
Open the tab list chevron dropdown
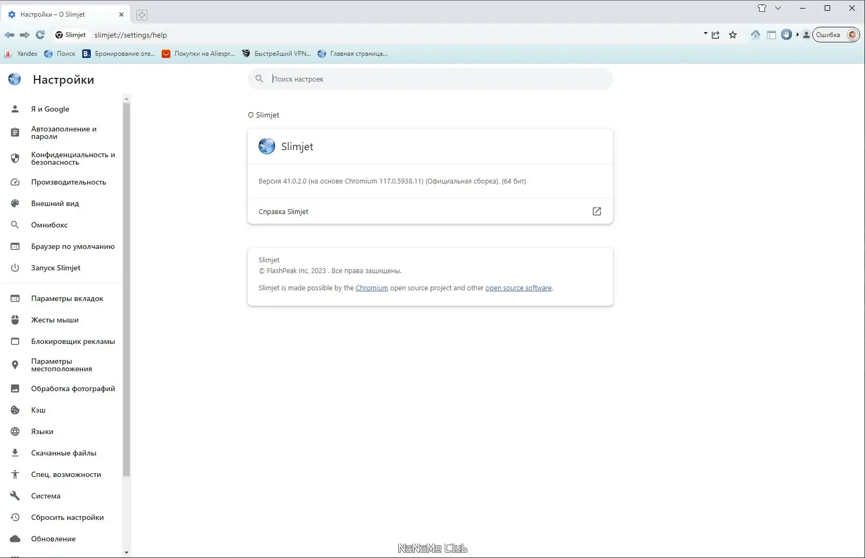777,8
